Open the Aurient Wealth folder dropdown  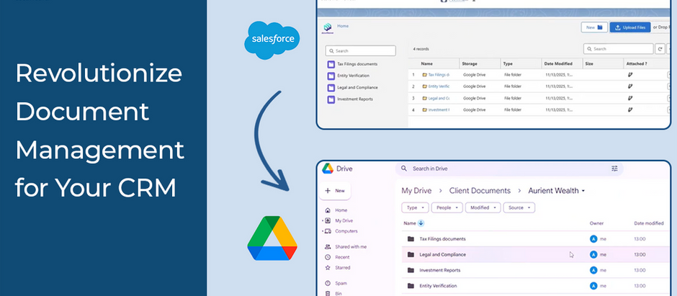tap(557, 191)
